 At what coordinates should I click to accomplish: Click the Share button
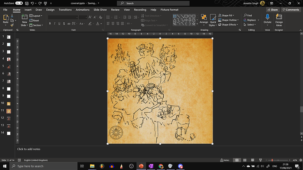273,10
